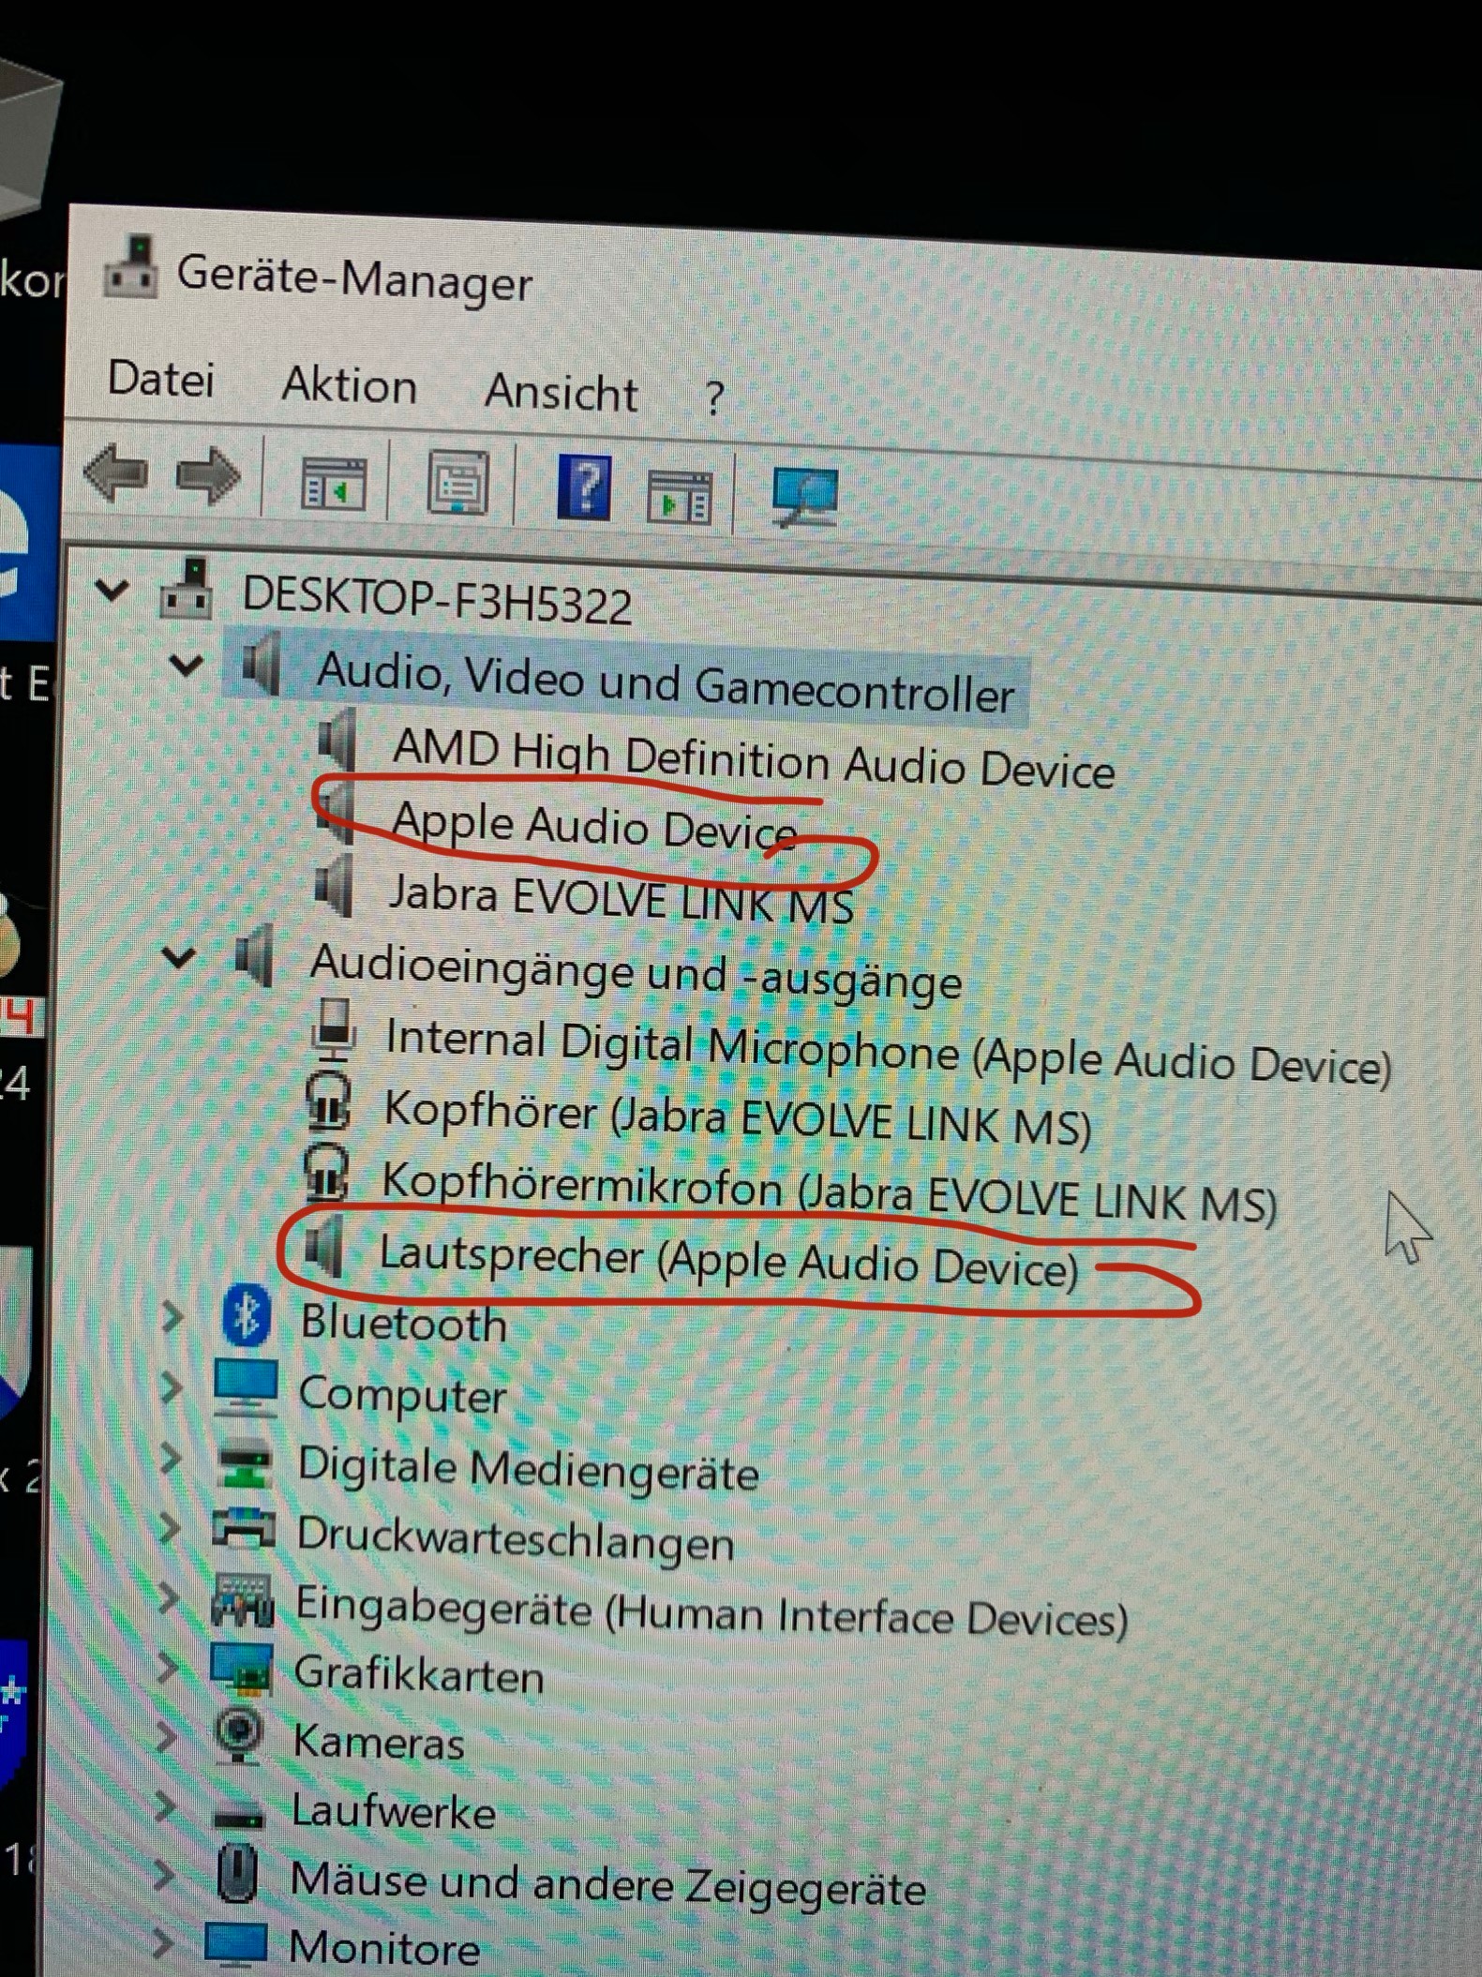Expand the Laufwerke category
Image resolution: width=1482 pixels, height=1977 pixels.
(165, 1805)
